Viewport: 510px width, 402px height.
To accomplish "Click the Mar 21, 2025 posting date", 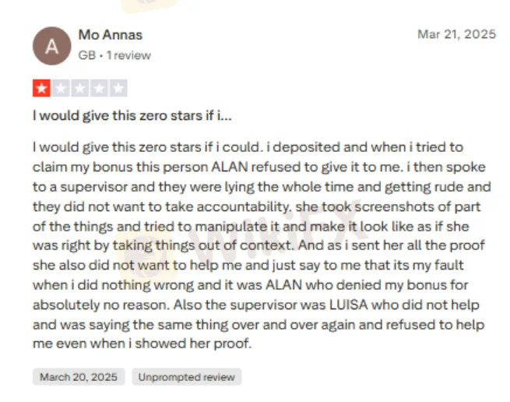I will point(456,34).
